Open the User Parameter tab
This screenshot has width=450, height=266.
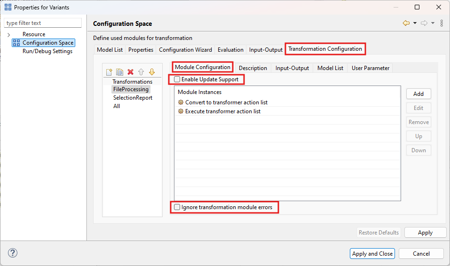click(370, 68)
